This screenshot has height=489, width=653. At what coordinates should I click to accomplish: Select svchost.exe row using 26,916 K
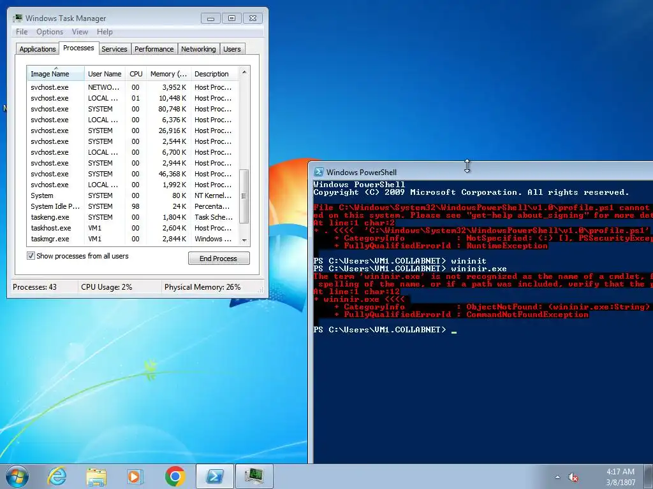tap(133, 131)
